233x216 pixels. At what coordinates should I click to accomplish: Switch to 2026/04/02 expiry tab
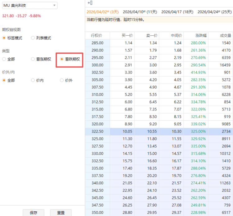[x=103, y=12]
